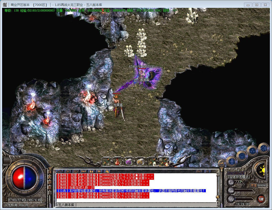Switch the [全体攻击模式] attack mode
Viewport: 272px width, 210px height.
pos(239,177)
